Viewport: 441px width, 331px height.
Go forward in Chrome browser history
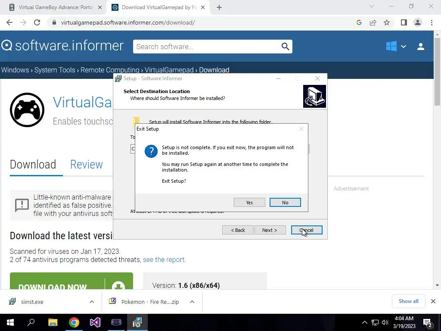point(23,22)
